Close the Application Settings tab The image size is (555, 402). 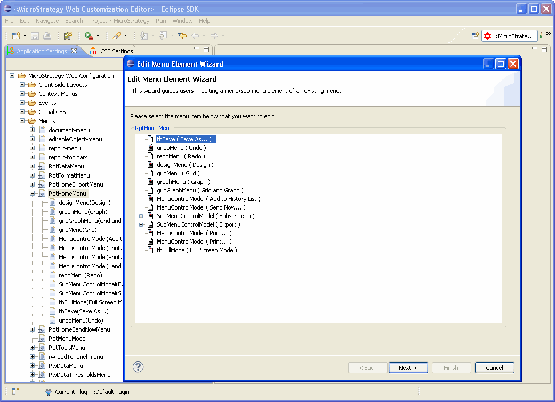[74, 51]
